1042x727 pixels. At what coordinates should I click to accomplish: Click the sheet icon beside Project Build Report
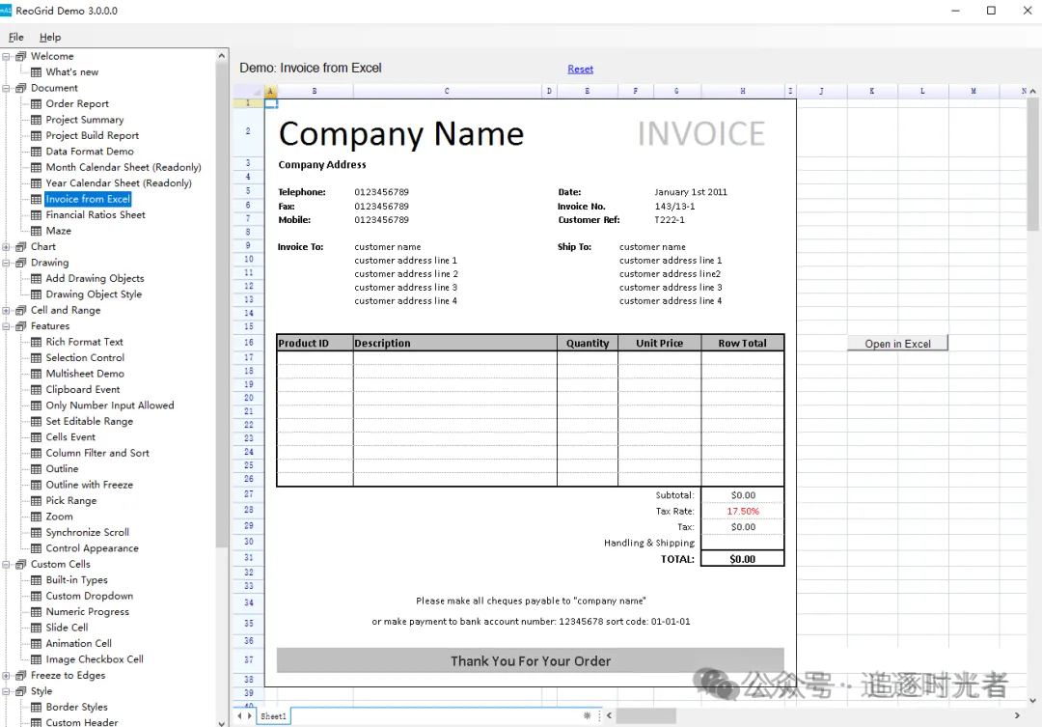point(37,136)
